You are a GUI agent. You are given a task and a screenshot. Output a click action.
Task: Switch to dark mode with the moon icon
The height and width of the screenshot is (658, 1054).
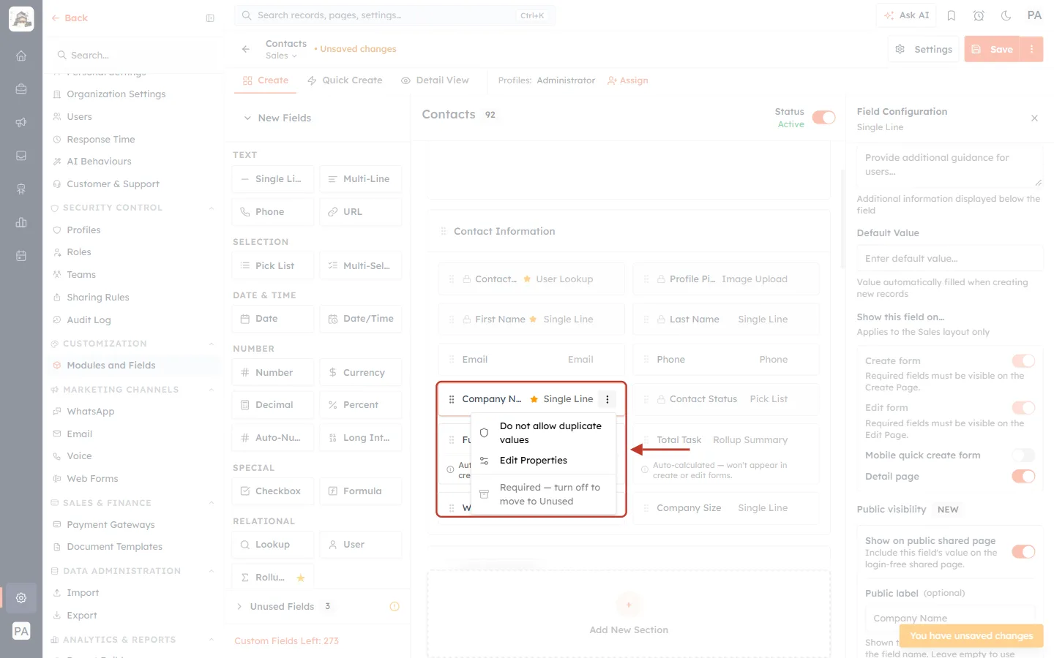coord(1006,15)
